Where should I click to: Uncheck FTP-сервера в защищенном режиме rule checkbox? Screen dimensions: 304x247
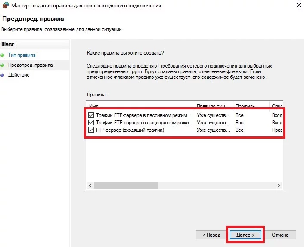91,123
